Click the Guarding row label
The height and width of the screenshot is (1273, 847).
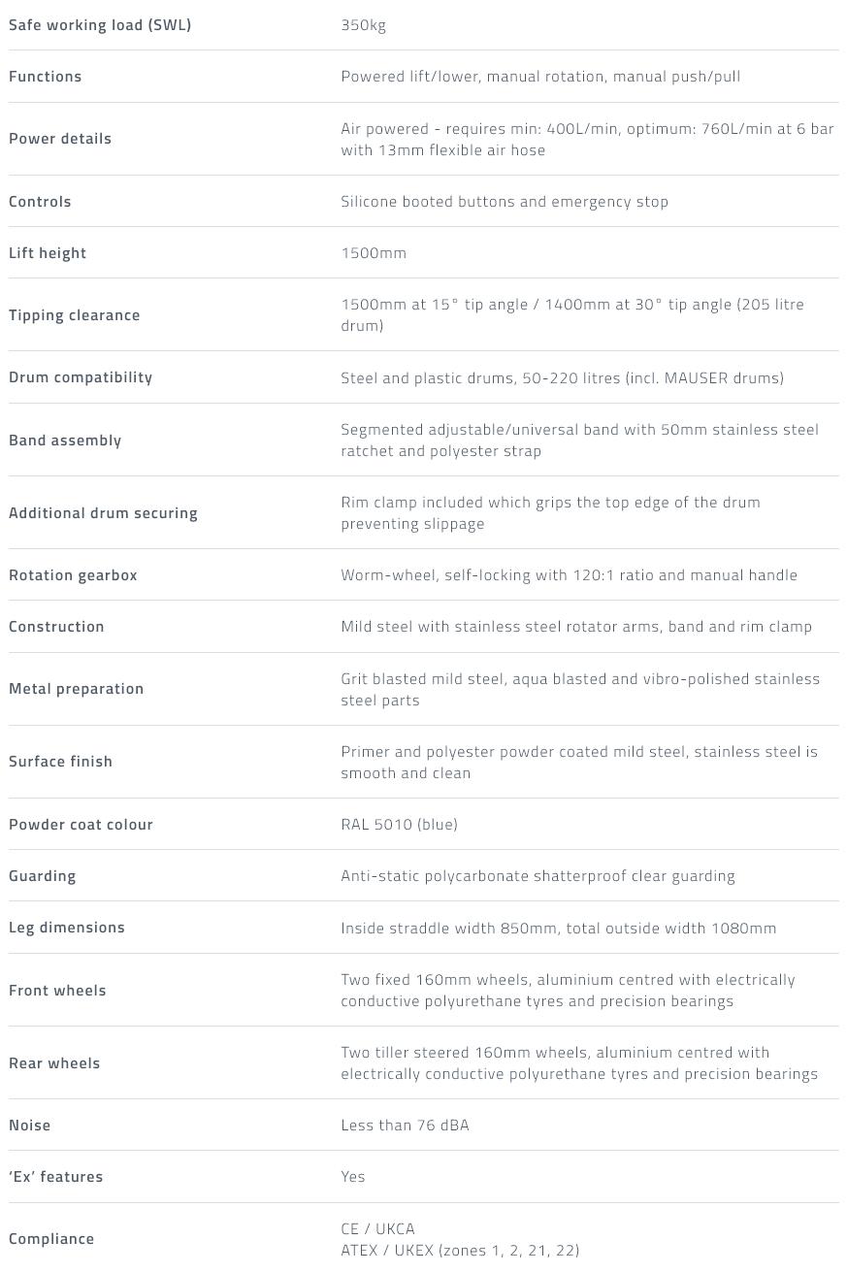[x=43, y=876]
